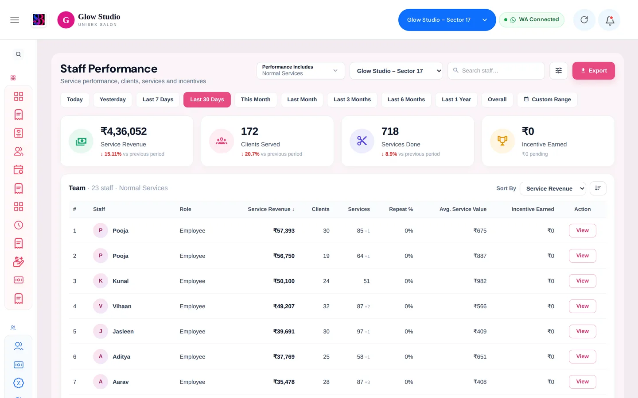Select the Last Month tab

(302, 99)
